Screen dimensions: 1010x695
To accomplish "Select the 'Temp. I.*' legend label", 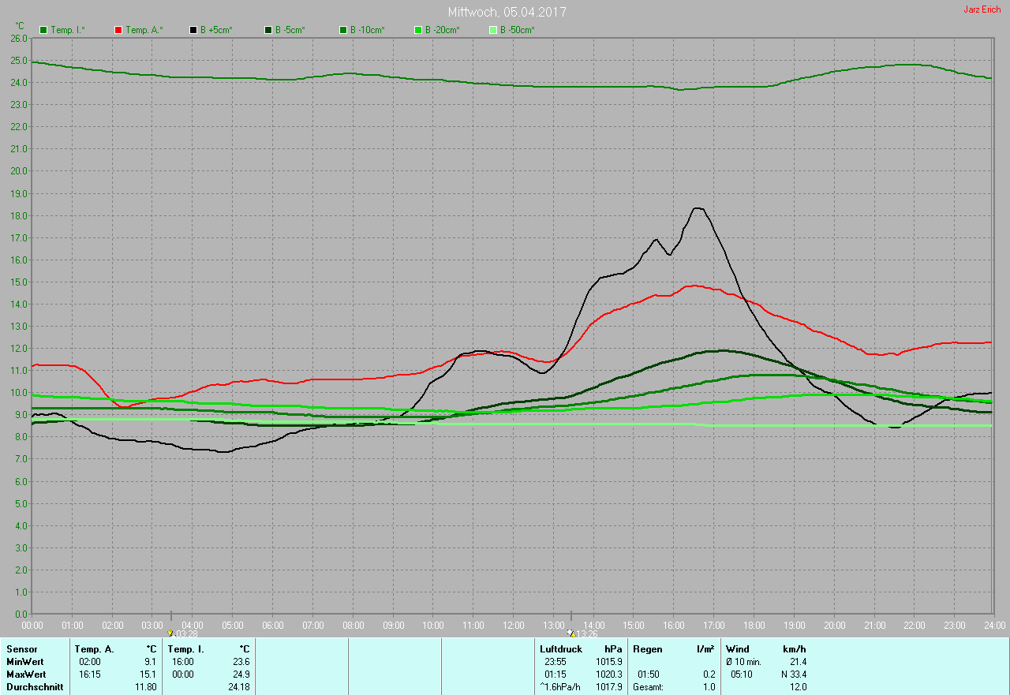I will (x=68, y=30).
